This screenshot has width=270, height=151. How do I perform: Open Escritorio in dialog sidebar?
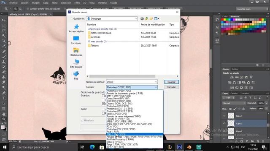(x=76, y=40)
